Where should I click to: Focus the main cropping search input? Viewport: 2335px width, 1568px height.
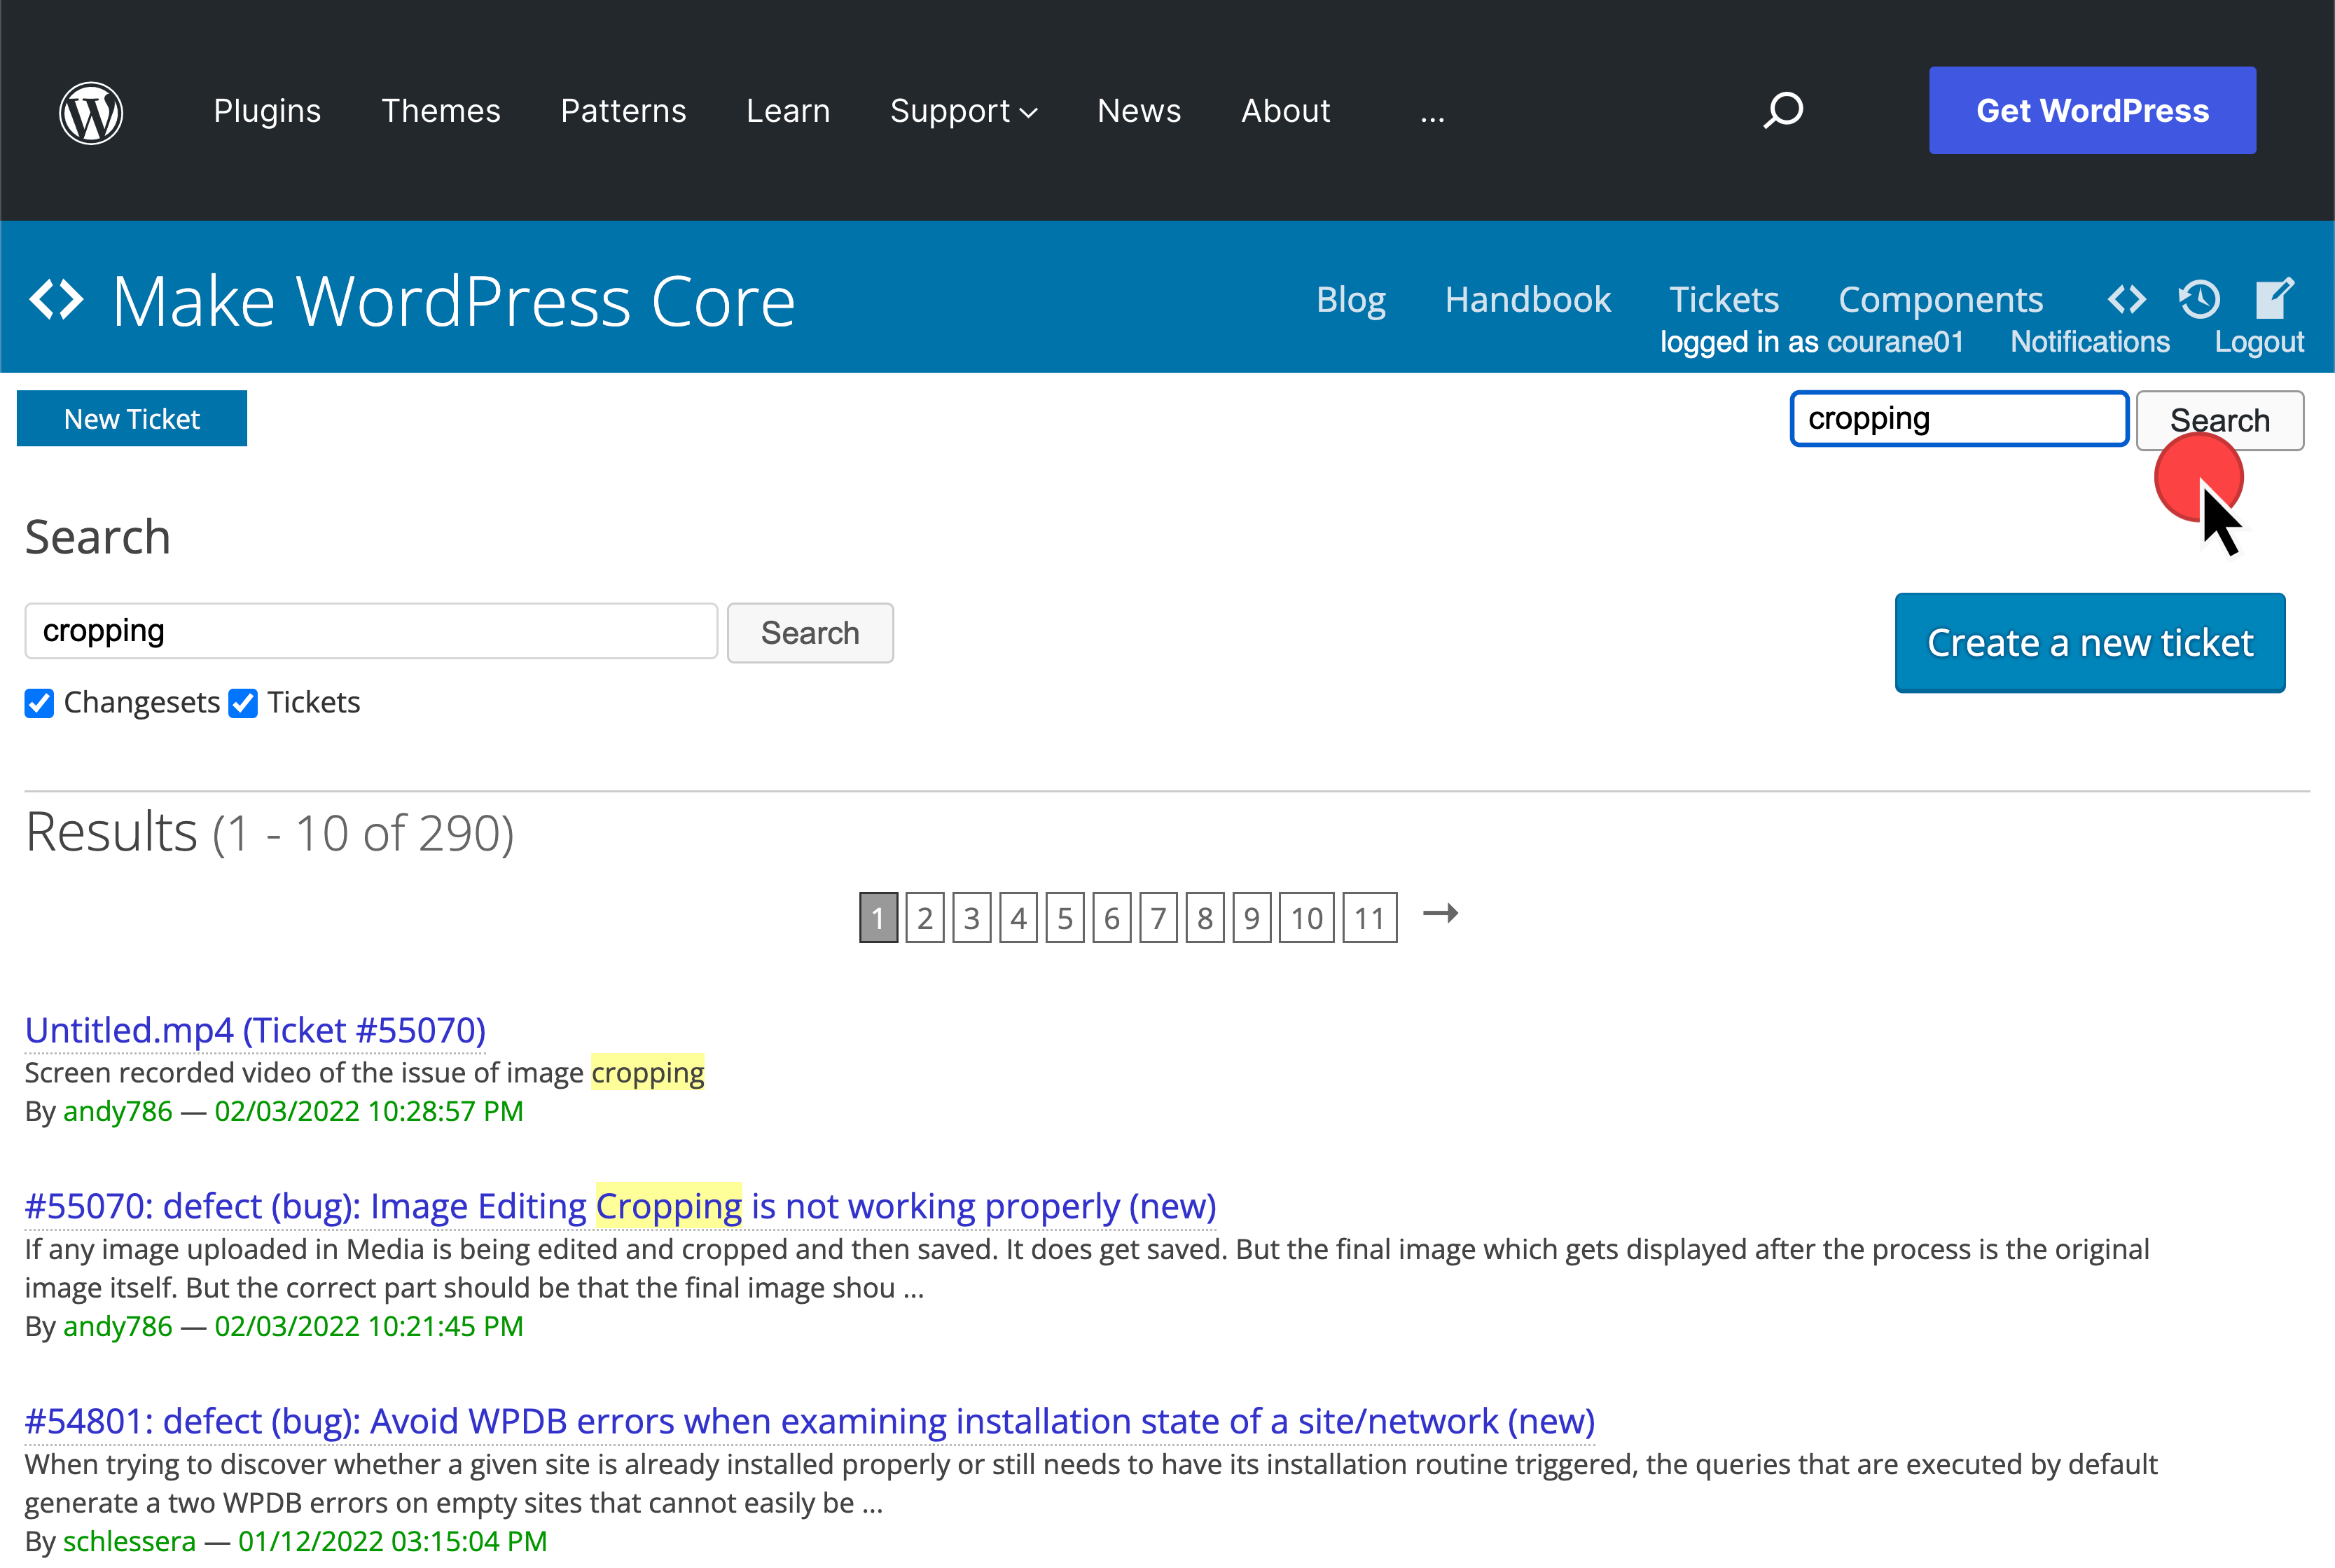[371, 631]
